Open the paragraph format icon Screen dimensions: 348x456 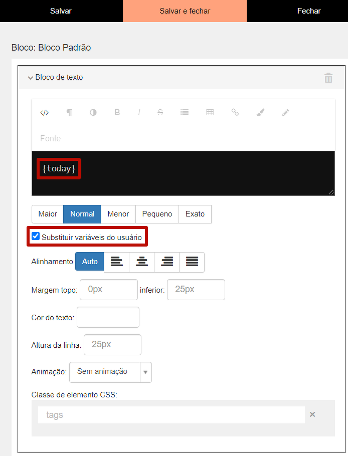click(x=69, y=113)
